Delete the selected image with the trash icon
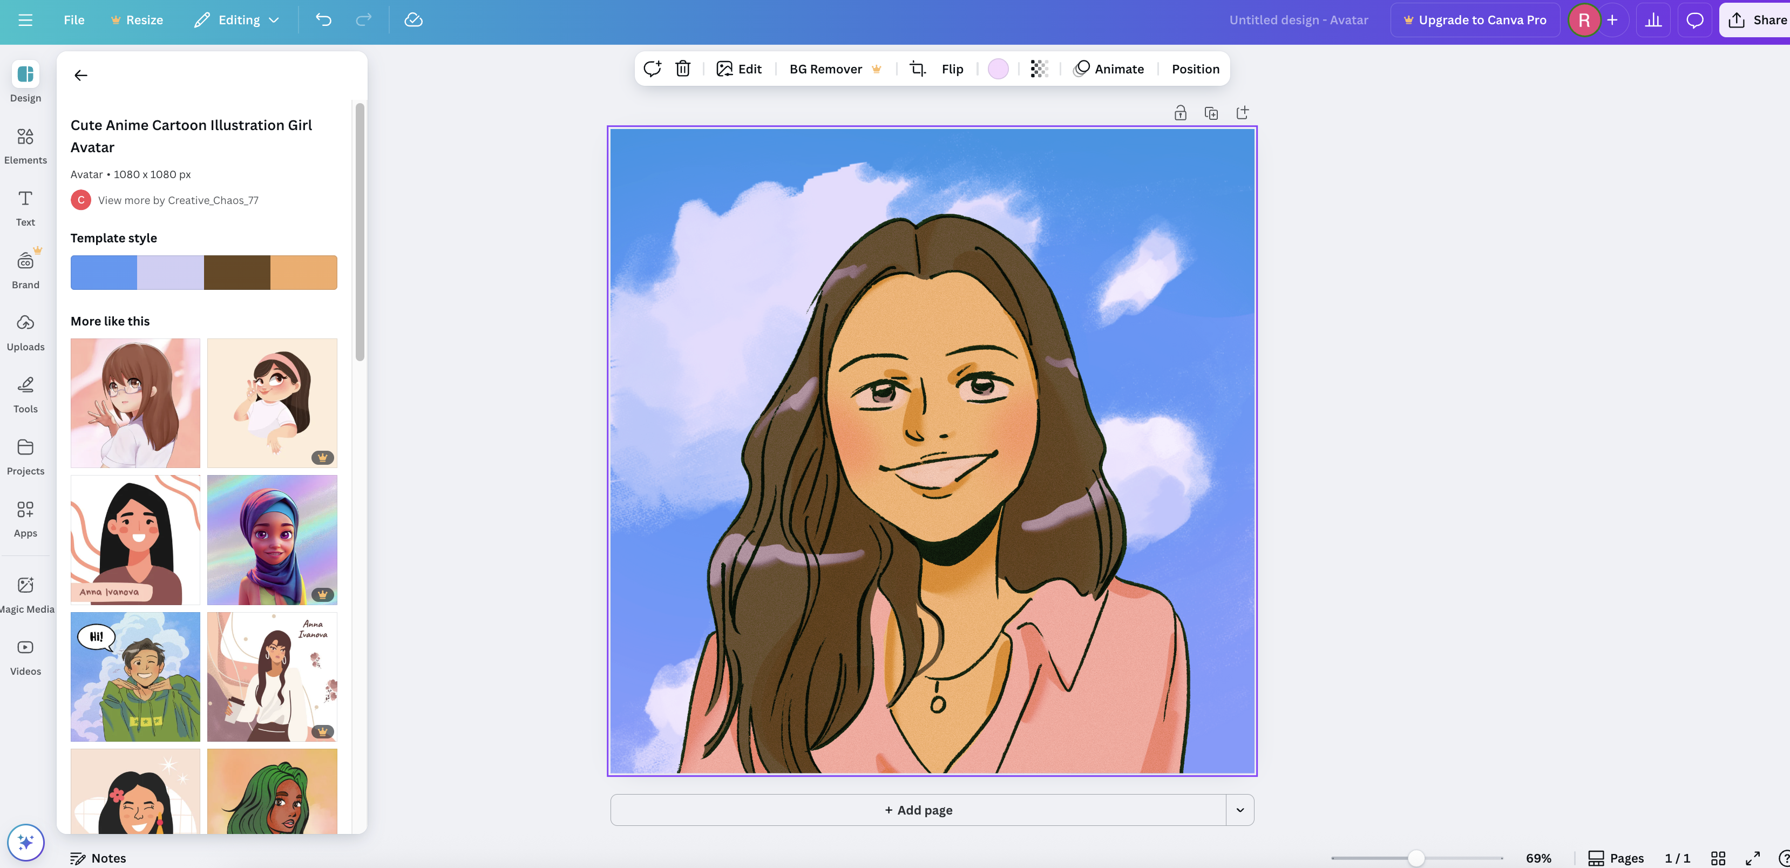 [683, 68]
